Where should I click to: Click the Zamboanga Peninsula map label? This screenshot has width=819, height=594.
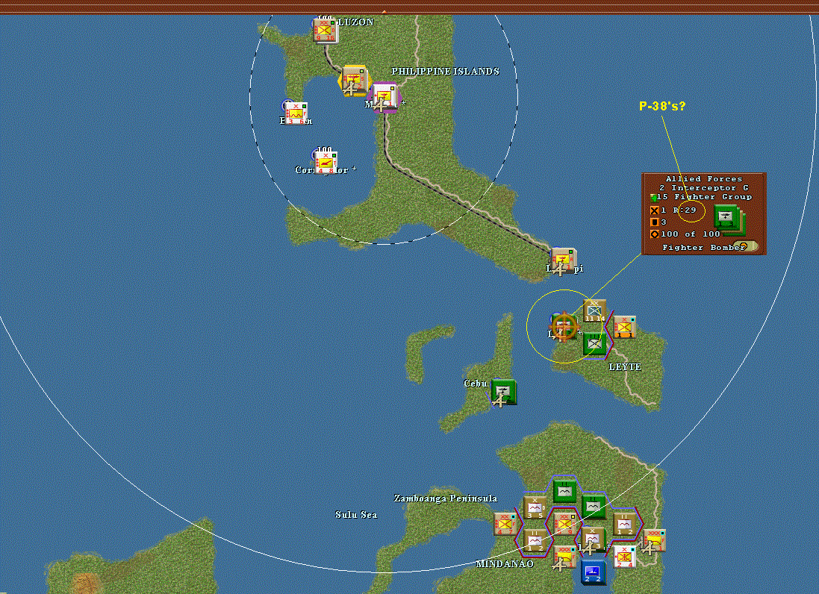[x=446, y=498]
